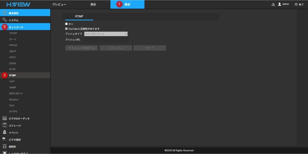Open システム settings gear icon
The height and width of the screenshot is (154, 308).
coord(5,20)
